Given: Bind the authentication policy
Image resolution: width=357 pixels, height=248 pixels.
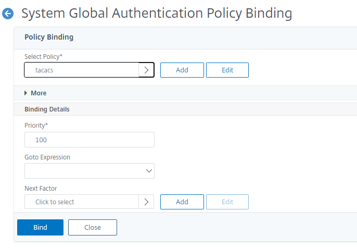Looking at the screenshot, I should pos(40,227).
